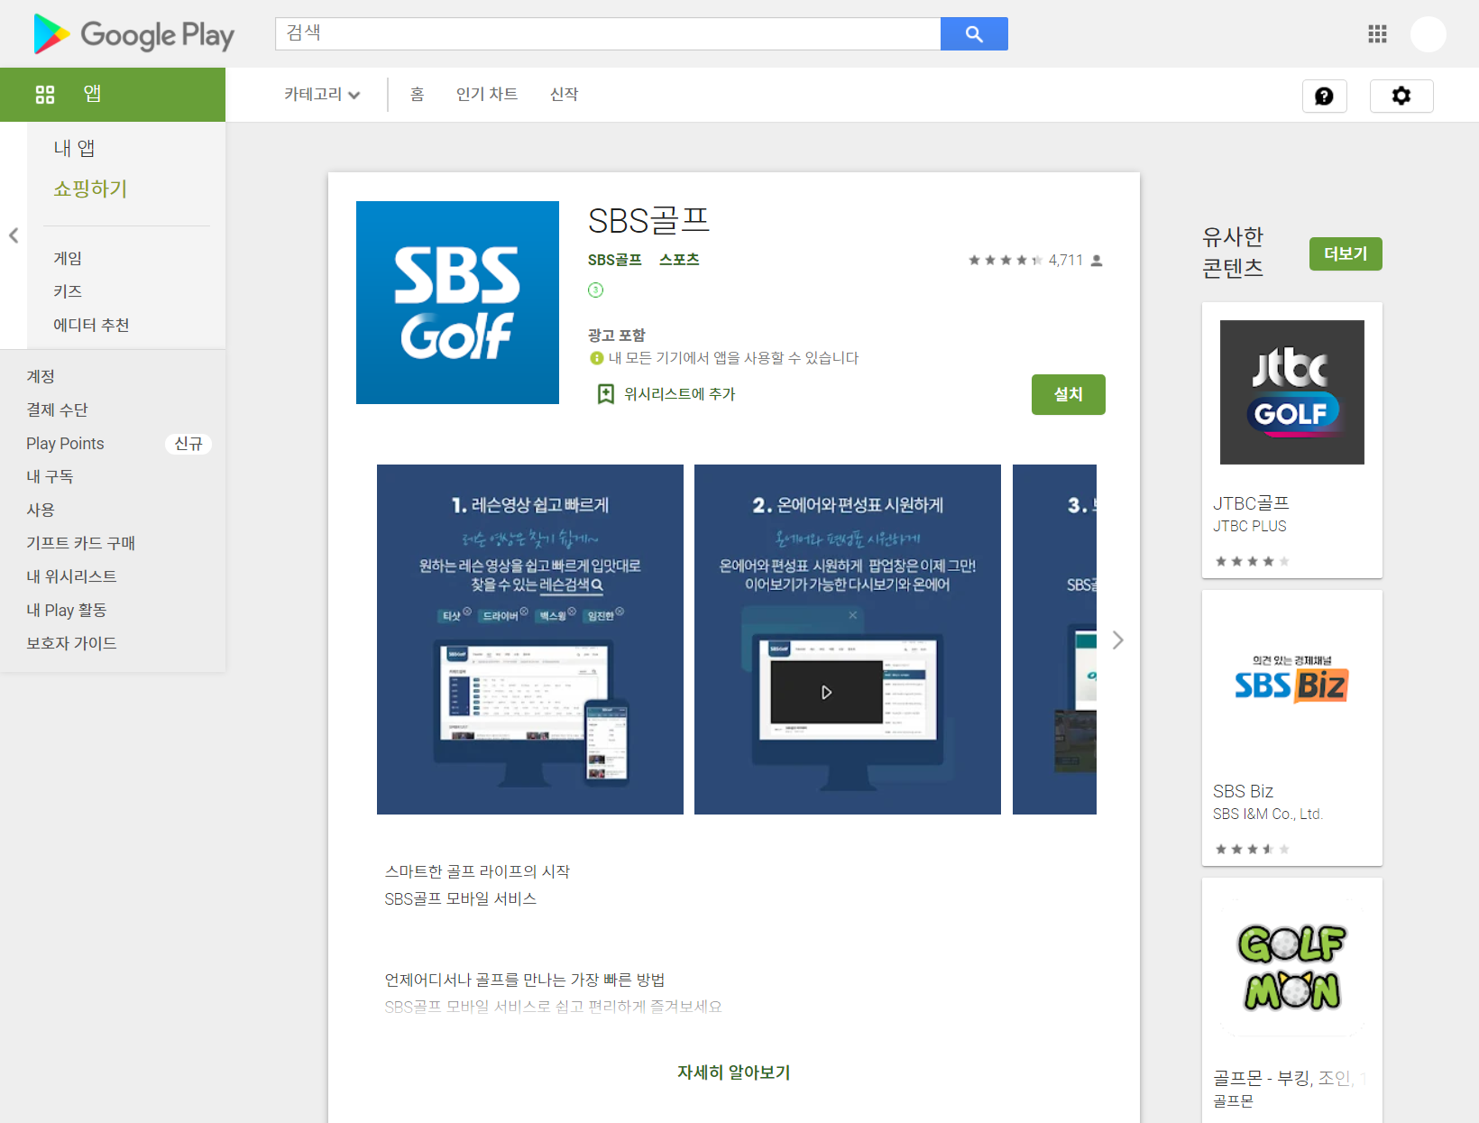Click the SBS골프 developer link

[x=614, y=260]
